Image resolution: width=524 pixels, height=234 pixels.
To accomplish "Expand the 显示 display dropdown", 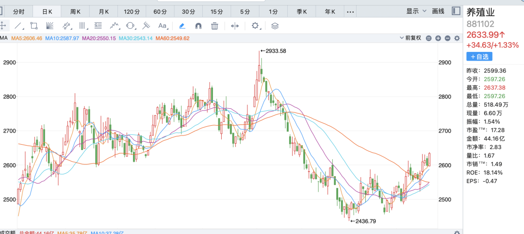I will (416, 11).
